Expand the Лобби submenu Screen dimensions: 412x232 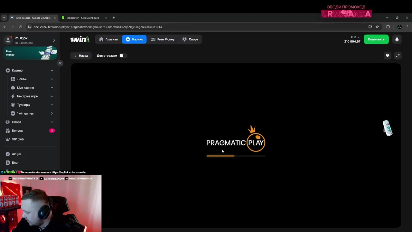[52, 79]
